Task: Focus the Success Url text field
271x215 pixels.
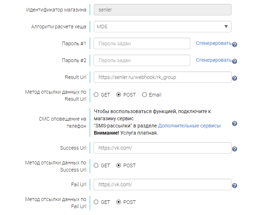Action: click(x=162, y=148)
